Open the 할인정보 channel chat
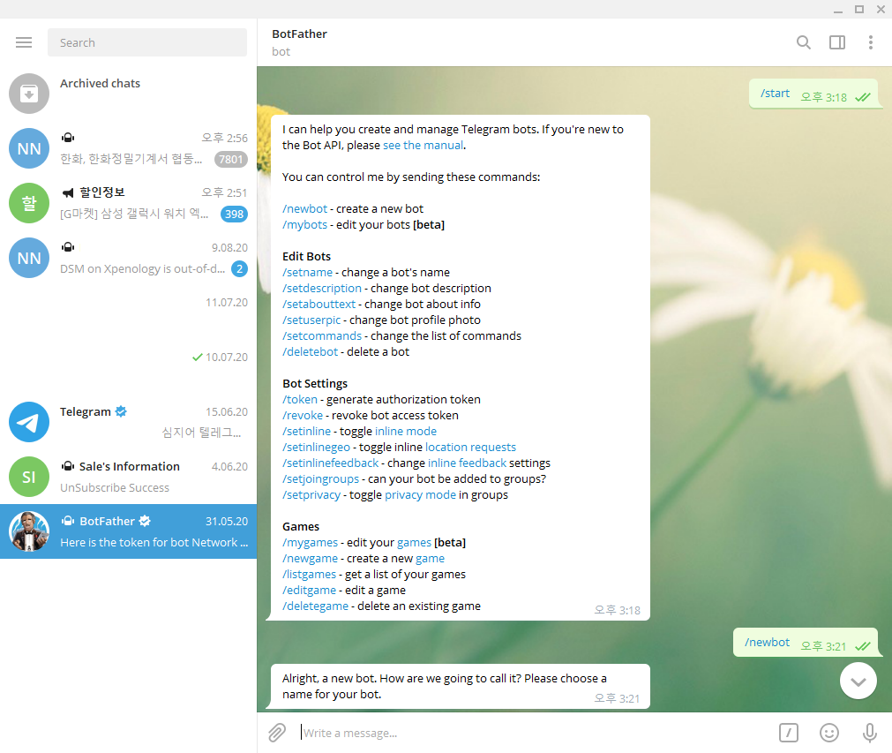892x753 pixels. (129, 203)
